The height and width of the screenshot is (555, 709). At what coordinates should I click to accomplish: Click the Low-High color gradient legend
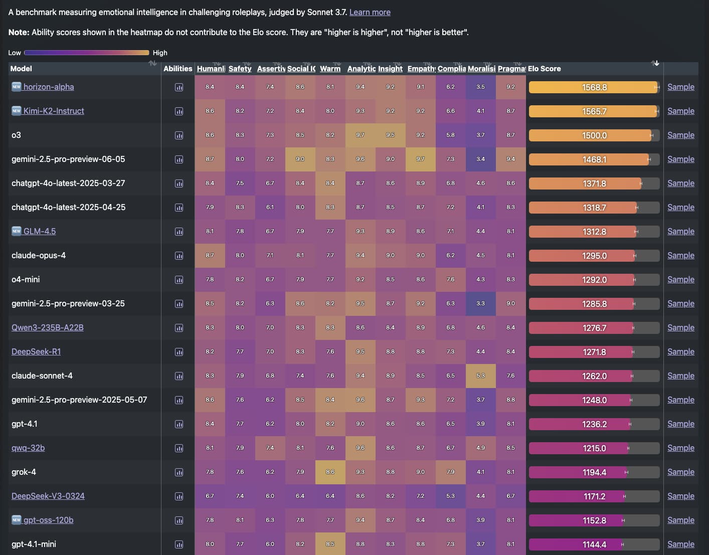[86, 53]
